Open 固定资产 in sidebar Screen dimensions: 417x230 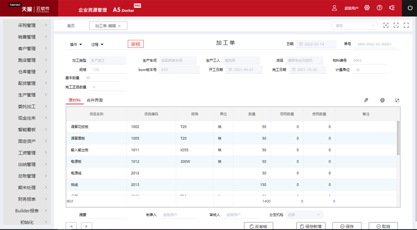pyautogui.click(x=27, y=141)
